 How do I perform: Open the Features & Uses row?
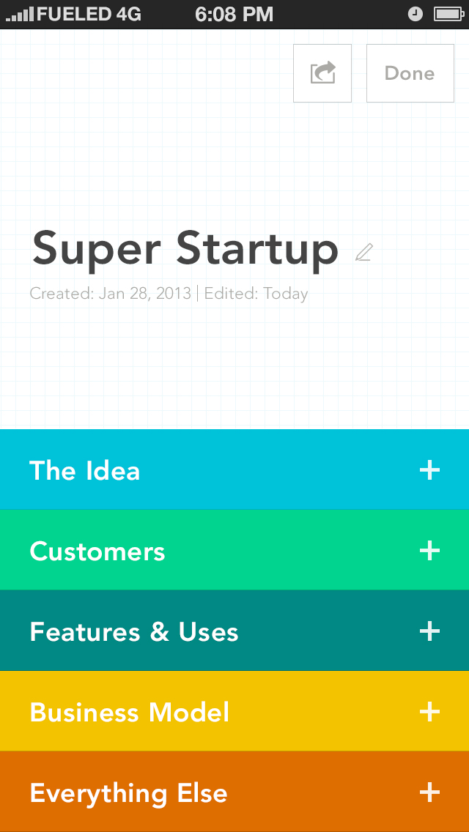(234, 631)
